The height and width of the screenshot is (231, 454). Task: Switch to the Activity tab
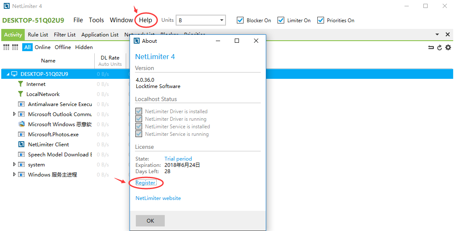click(13, 35)
